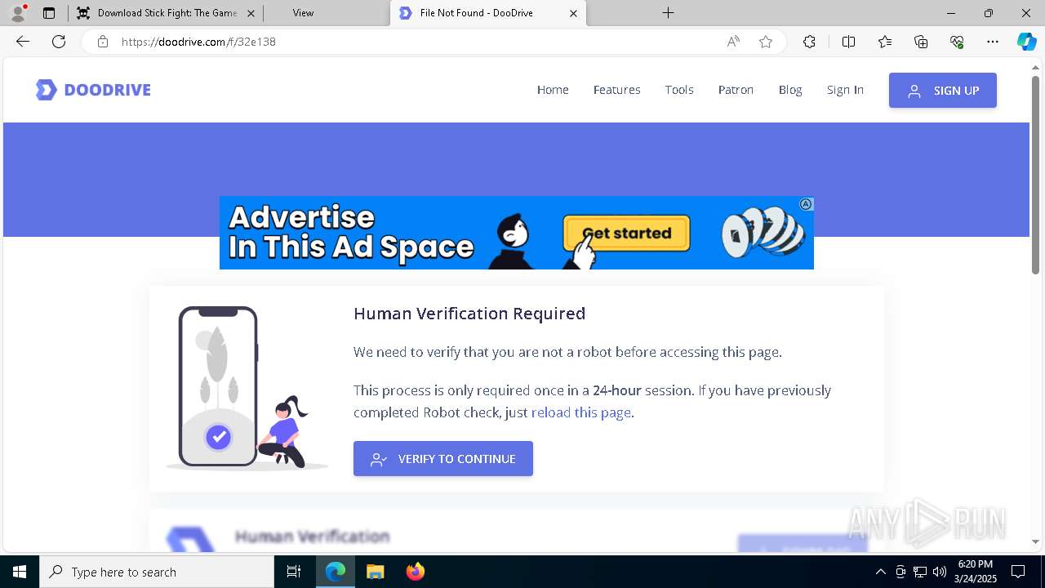Click the taskbar search box
This screenshot has height=588, width=1045.
(157, 572)
